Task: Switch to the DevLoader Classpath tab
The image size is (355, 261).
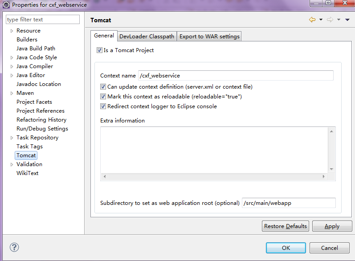Action: [147, 37]
